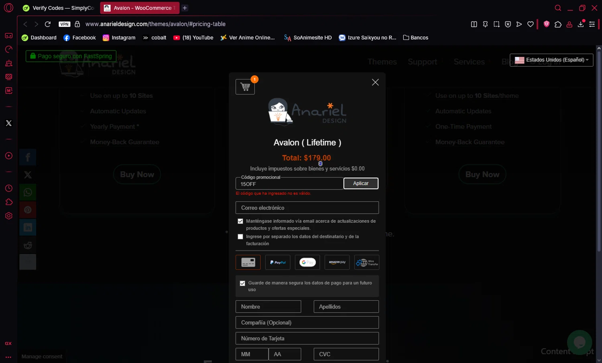Viewport: 602px width, 363px height.
Task: Open Opera GX main menu logo
Action: pos(8,8)
